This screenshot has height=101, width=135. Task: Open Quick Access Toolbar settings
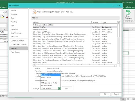tap(19, 45)
